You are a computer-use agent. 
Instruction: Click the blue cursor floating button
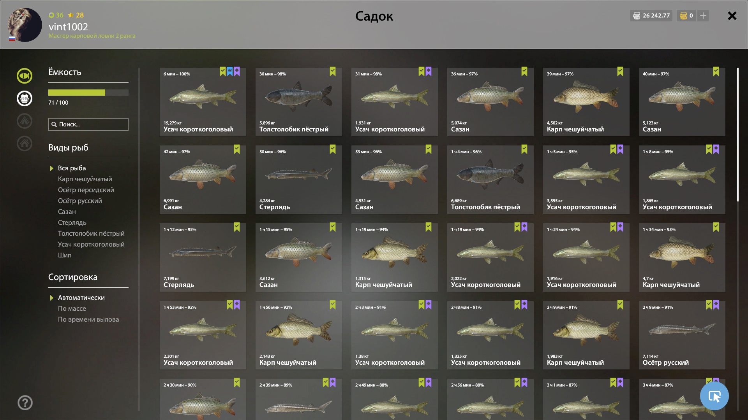click(x=714, y=396)
